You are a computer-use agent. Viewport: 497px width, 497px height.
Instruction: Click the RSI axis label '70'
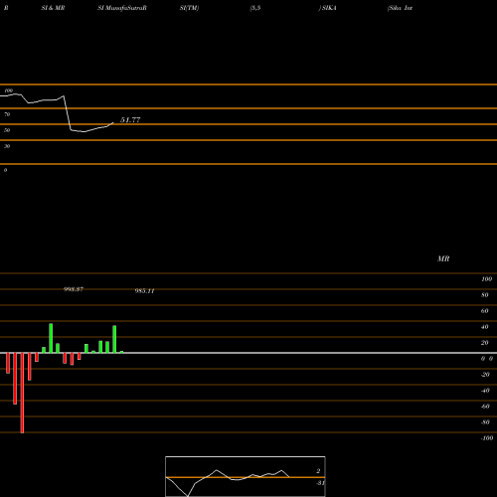coord(7,114)
